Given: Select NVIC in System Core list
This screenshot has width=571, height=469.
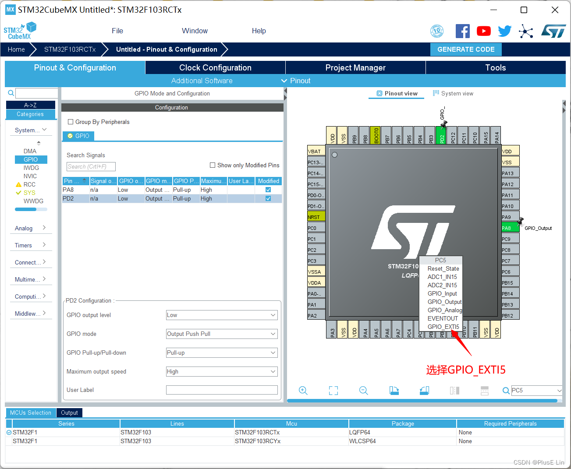Looking at the screenshot, I should pyautogui.click(x=30, y=176).
